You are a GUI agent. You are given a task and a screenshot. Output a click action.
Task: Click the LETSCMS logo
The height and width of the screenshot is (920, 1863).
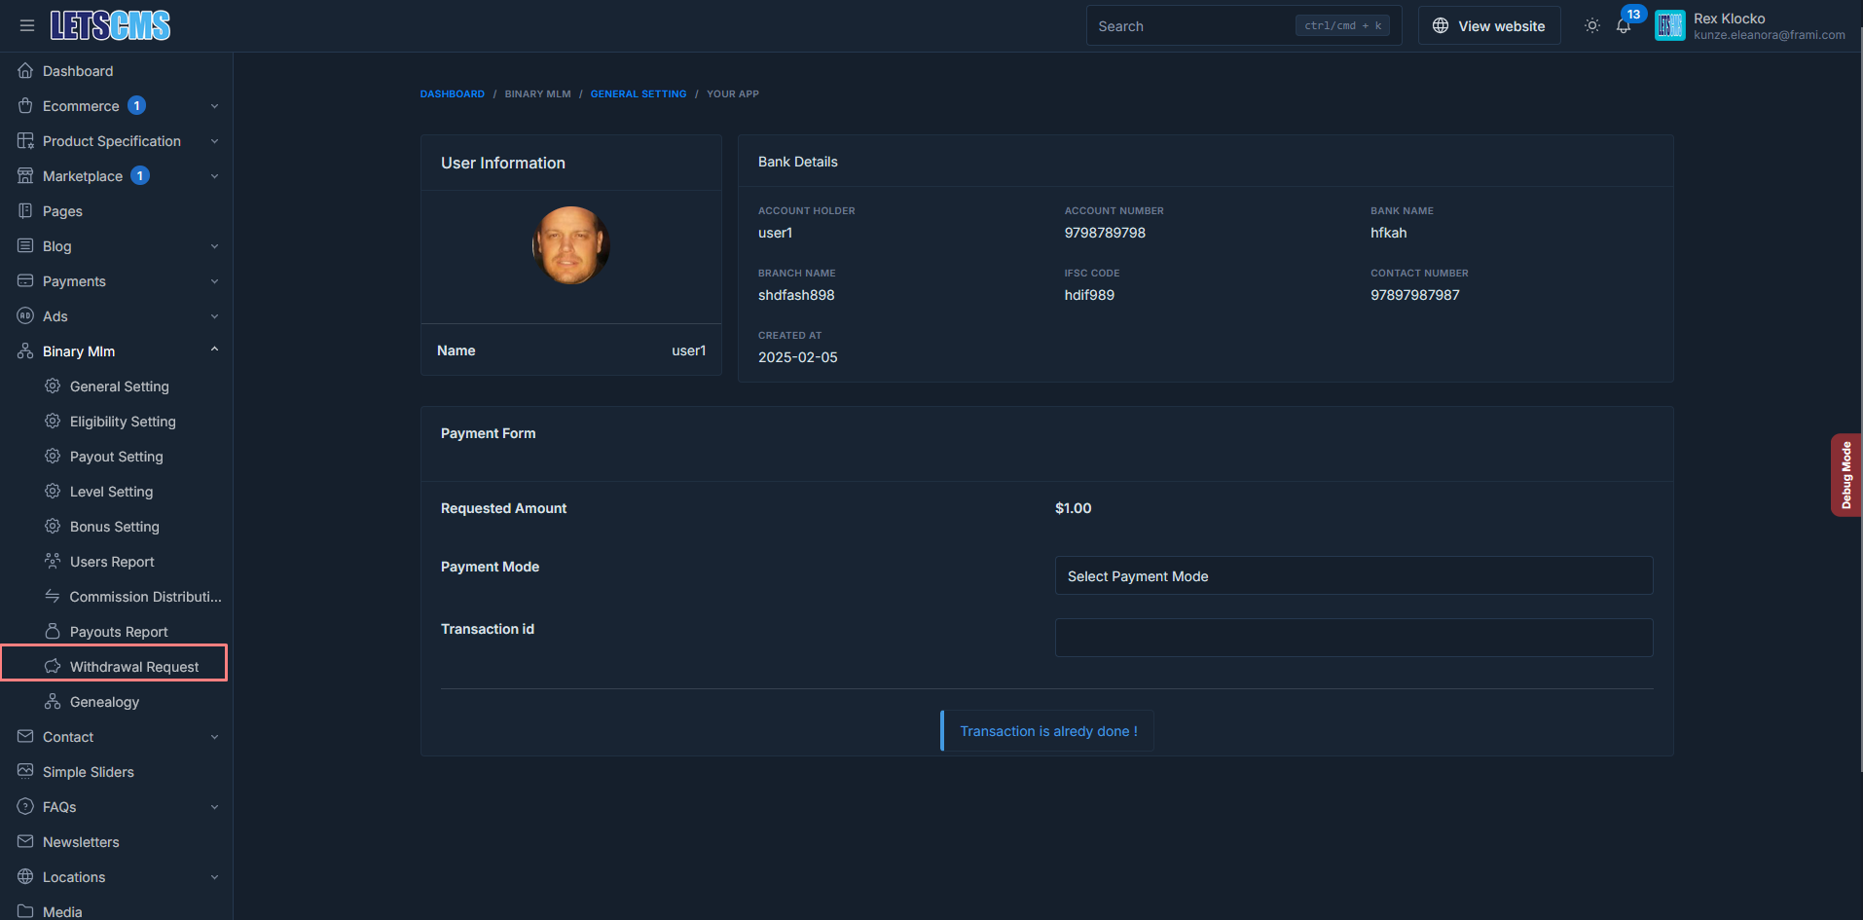pos(110,26)
